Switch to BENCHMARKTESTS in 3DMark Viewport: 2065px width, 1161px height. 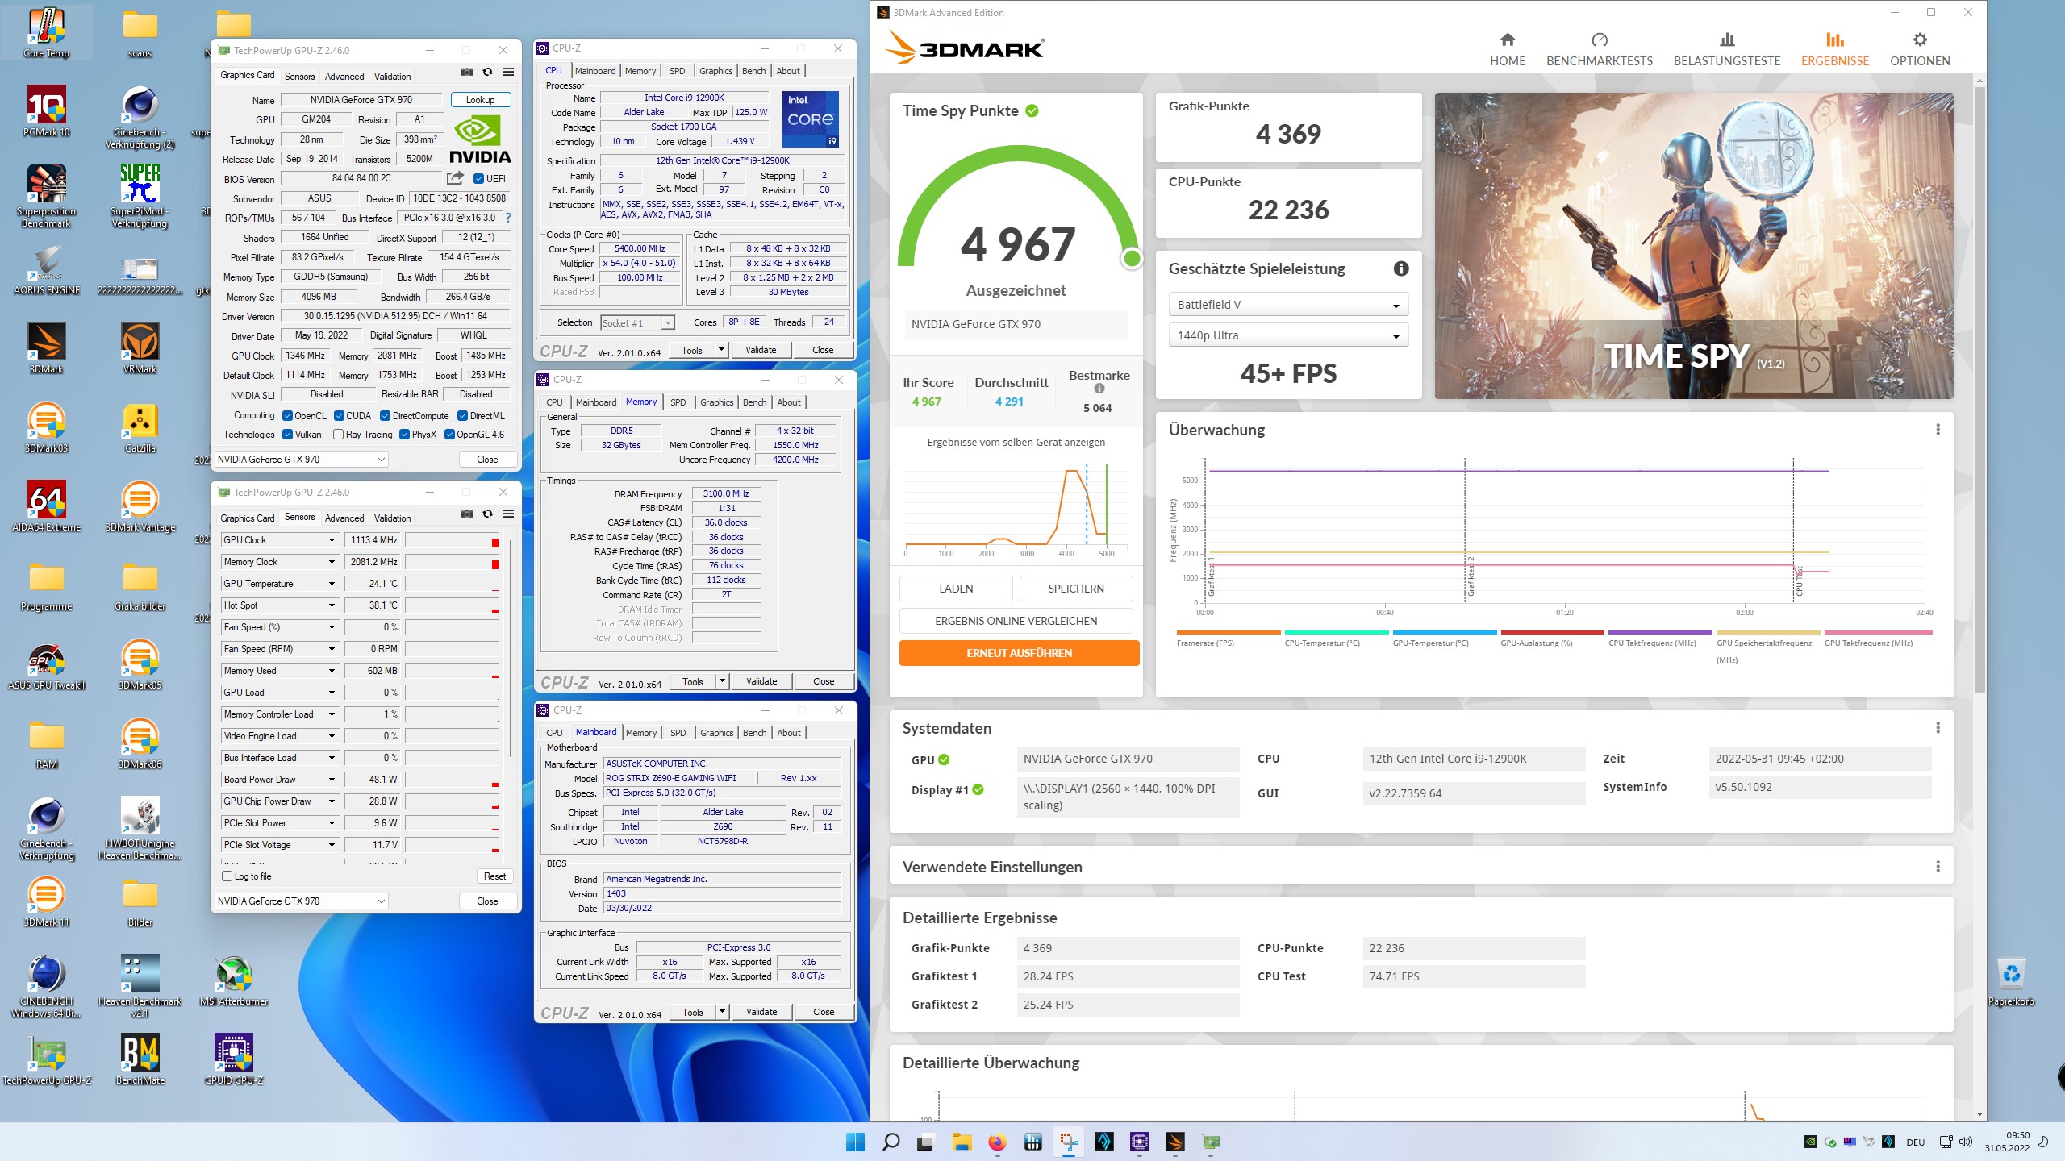[x=1599, y=49]
